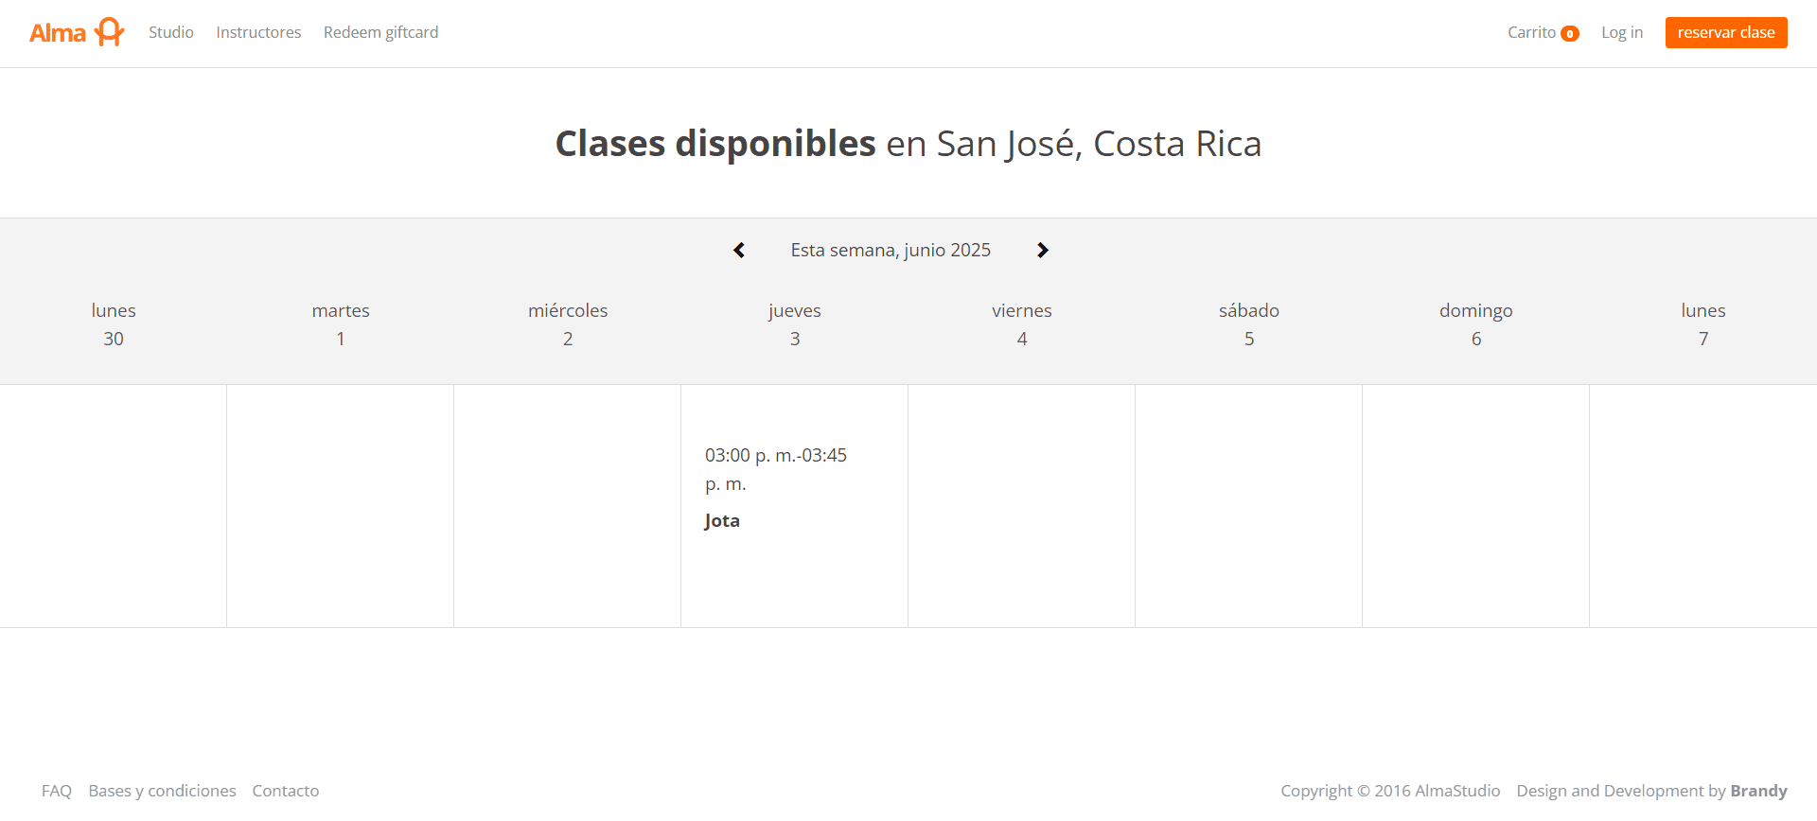Open Redeem giftcard page

tap(380, 32)
